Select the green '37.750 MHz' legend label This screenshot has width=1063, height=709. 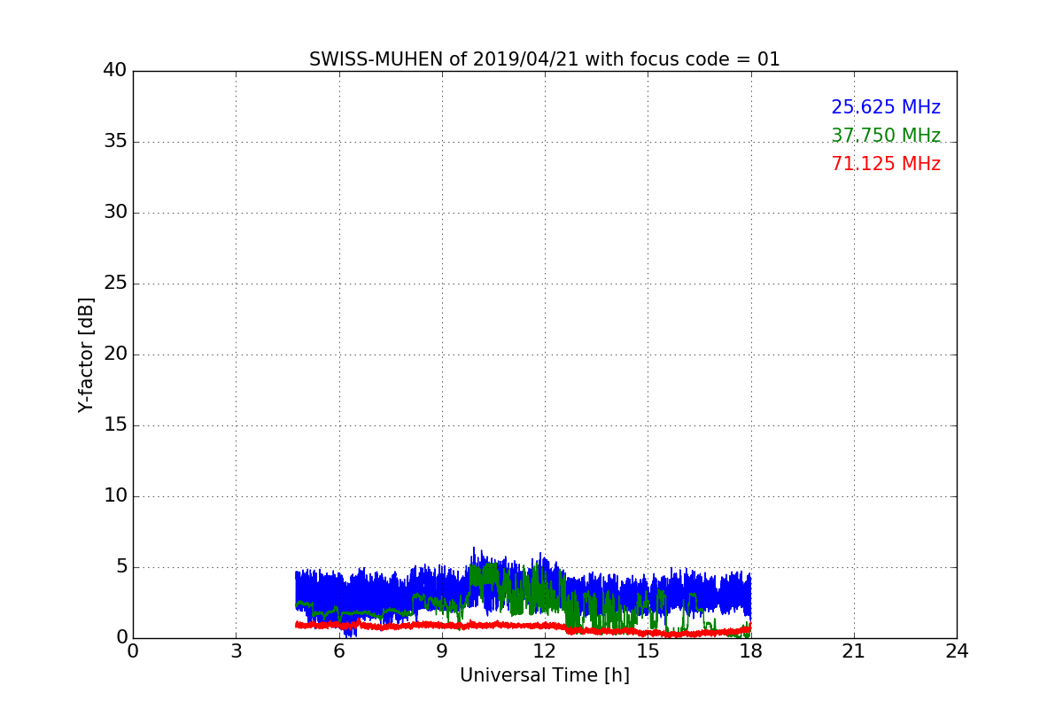coord(886,136)
